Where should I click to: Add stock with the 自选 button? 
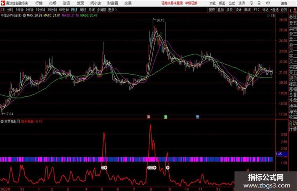point(275,10)
